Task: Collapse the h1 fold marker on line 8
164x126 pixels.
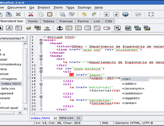Action: tap(41, 59)
